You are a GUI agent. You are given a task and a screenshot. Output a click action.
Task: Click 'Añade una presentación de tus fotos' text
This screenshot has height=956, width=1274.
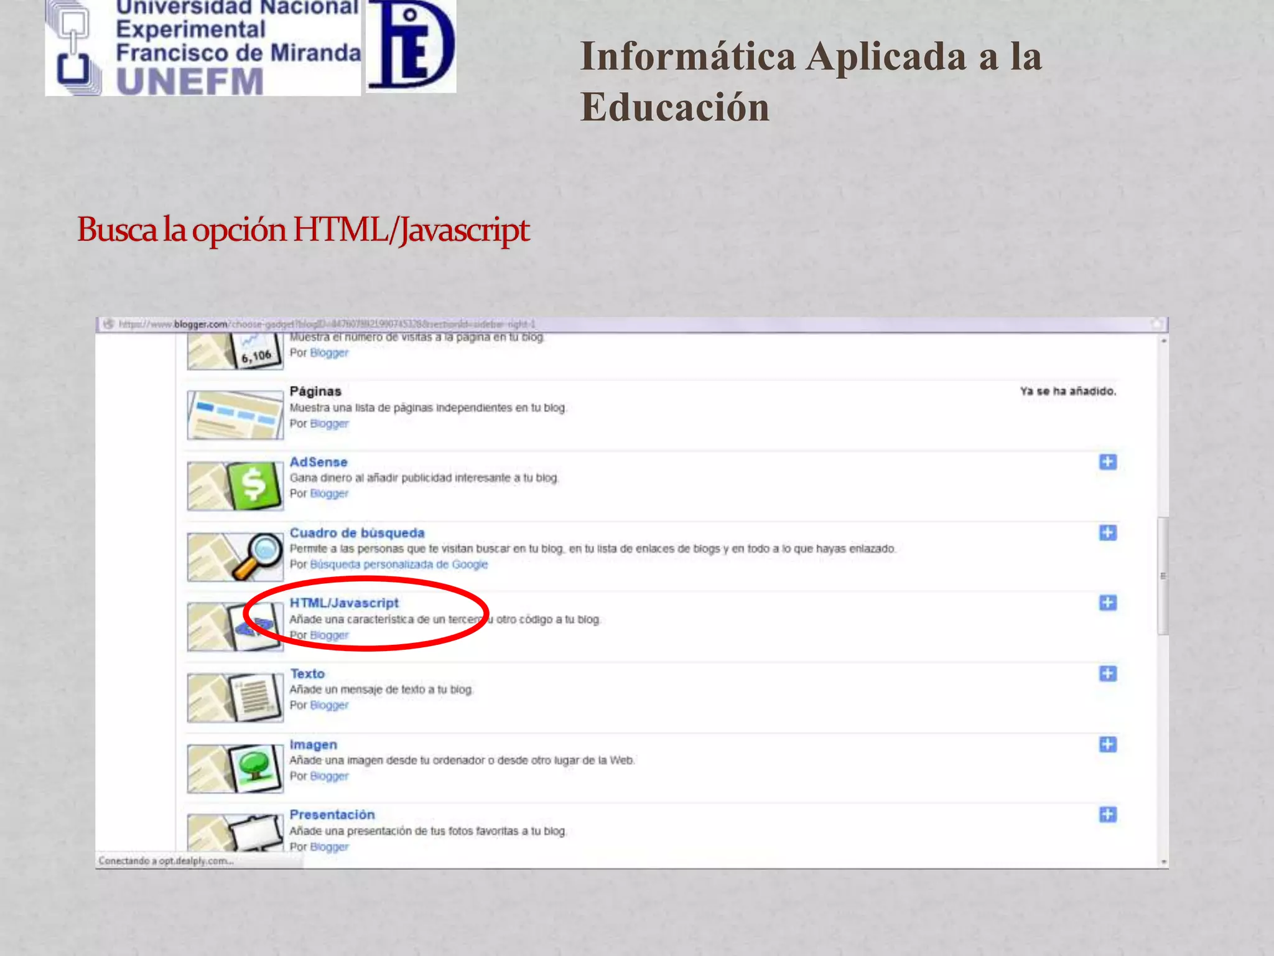coord(428,831)
